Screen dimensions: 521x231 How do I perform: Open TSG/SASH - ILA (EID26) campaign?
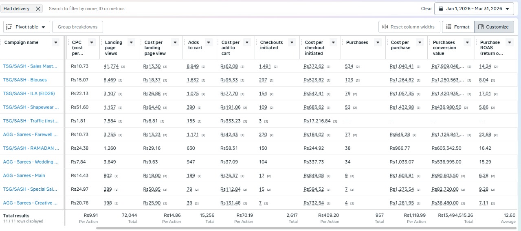coord(29,94)
